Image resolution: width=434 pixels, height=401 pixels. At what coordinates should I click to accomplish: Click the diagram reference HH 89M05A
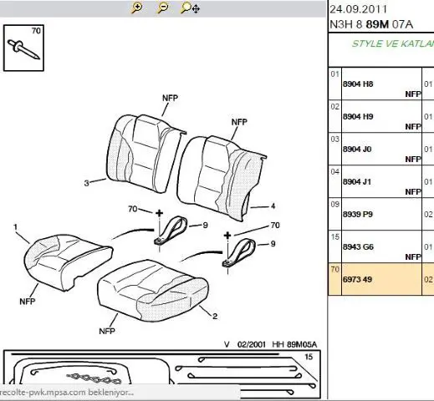[x=294, y=344]
